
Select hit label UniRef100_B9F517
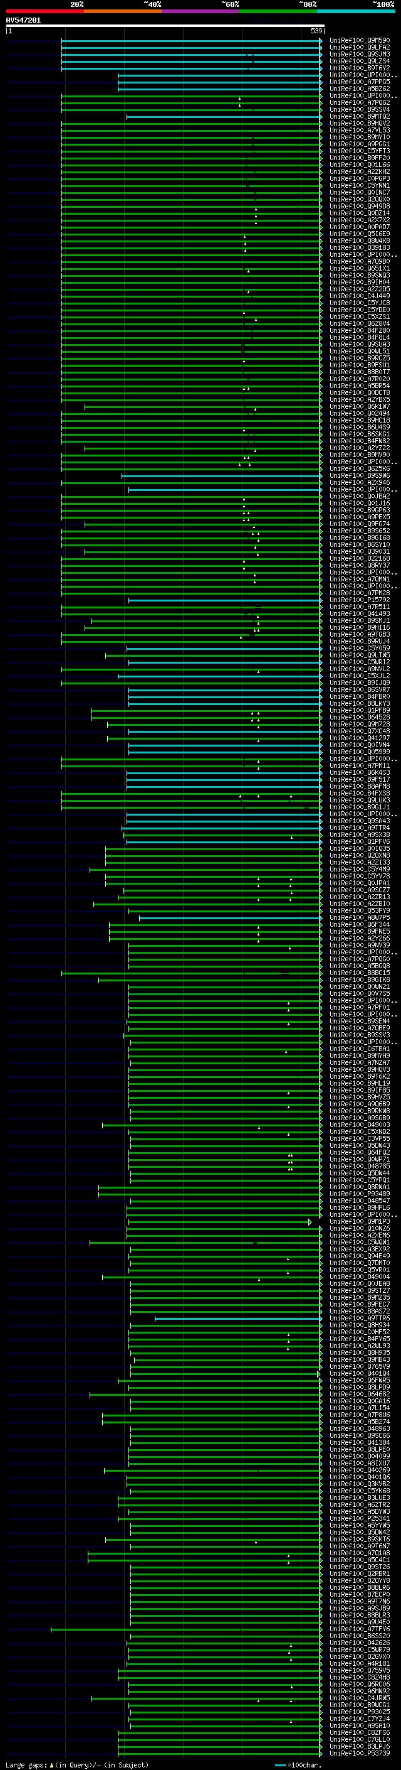pos(360,780)
